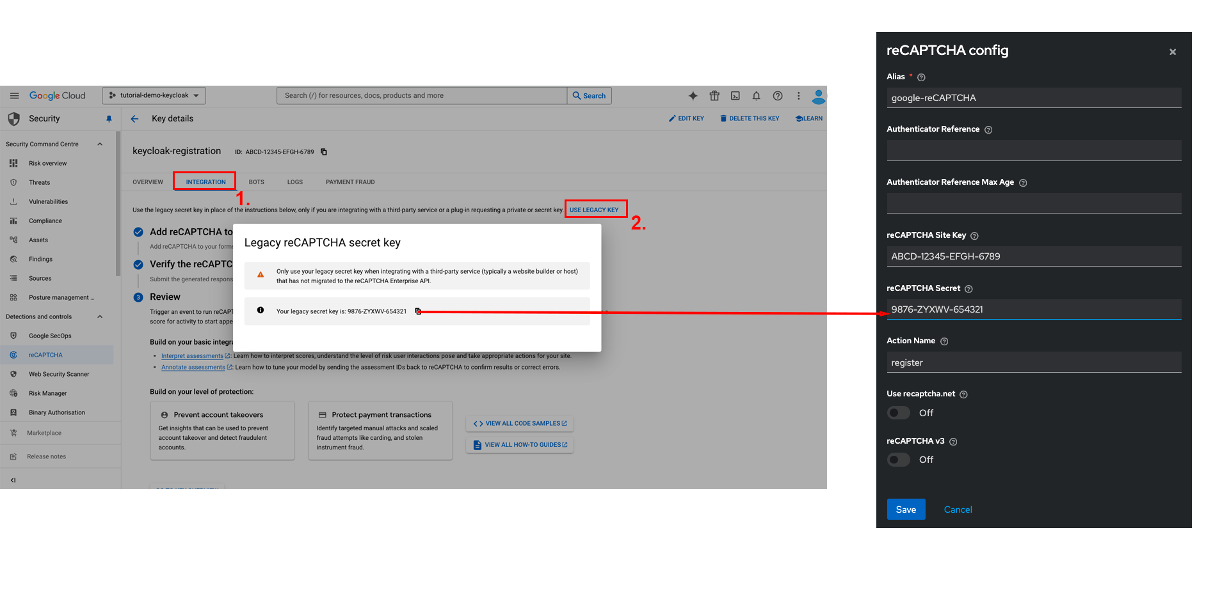Click the Google SecOps icon in sidebar

[13, 336]
